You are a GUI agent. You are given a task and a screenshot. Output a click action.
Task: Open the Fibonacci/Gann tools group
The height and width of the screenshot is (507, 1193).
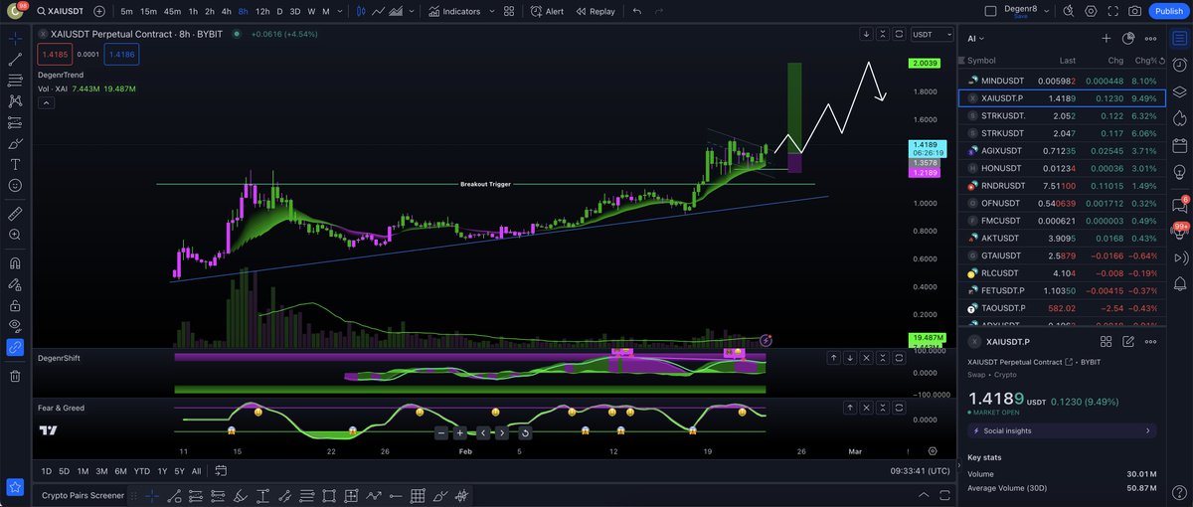[15, 81]
